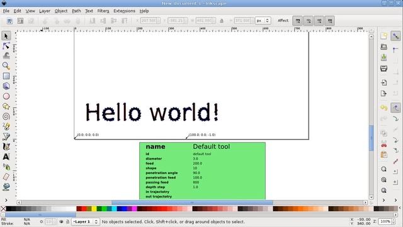Toggle the snap to nodes button
This screenshot has width=403, height=227.
click(x=395, y=108)
